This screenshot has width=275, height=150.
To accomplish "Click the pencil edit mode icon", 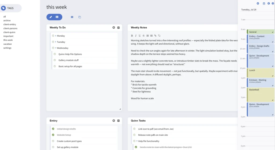I will click(x=51, y=17).
